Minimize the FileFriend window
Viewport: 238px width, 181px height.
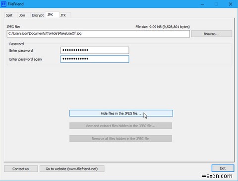pyautogui.click(x=202, y=4)
